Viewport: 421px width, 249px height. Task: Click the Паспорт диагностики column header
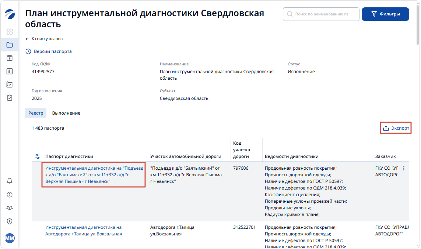click(69, 156)
